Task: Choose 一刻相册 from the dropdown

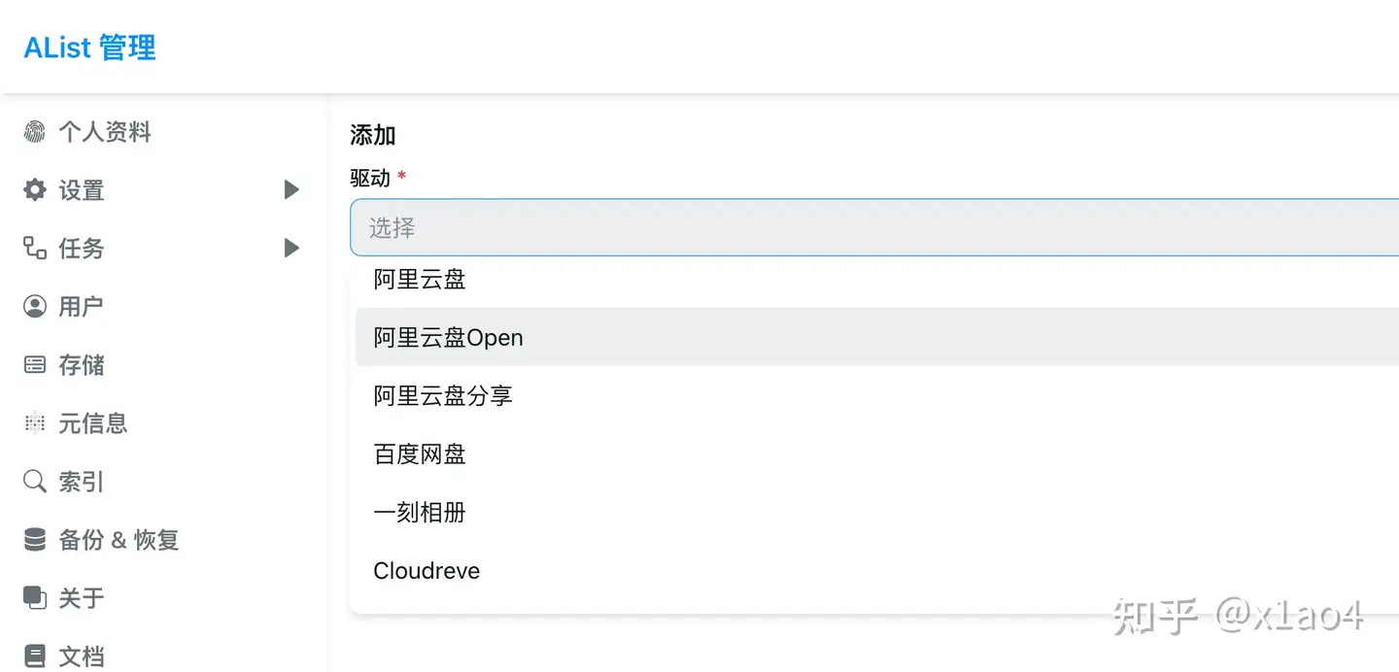Action: coord(420,513)
